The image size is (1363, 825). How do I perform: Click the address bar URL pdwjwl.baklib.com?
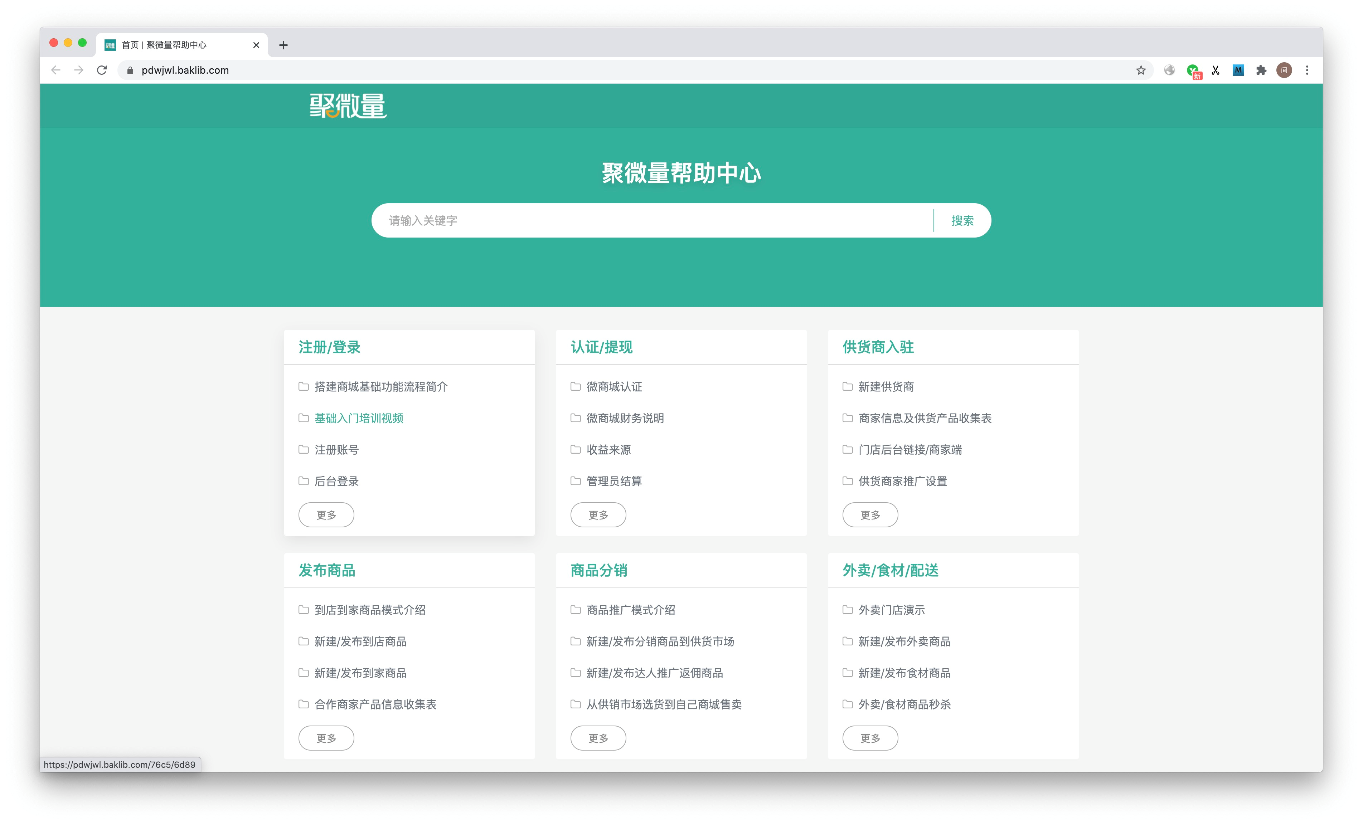point(185,70)
